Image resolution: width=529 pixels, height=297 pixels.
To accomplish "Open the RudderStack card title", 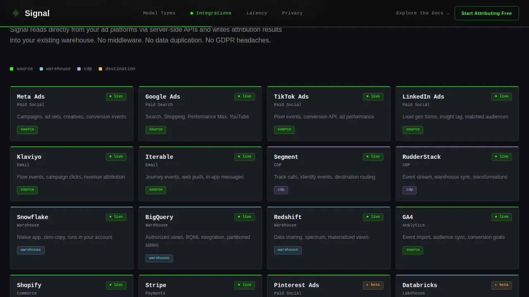I will (x=422, y=157).
